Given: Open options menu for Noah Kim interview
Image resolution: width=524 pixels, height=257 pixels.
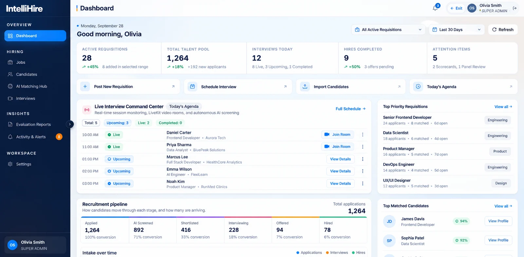Looking at the screenshot, I should [x=363, y=184].
